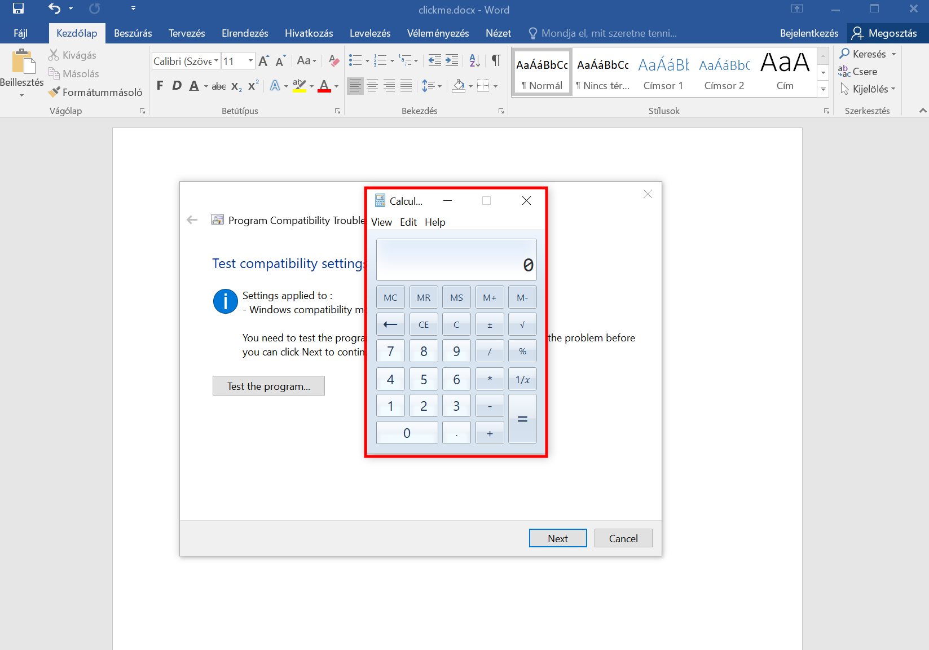Screen dimensions: 929x650
Task: Select center alignment
Action: click(x=372, y=86)
